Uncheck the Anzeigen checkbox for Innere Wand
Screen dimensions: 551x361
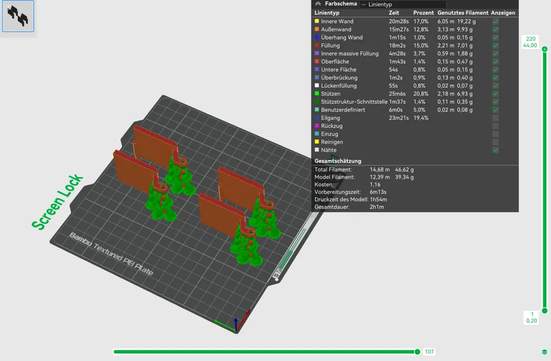[495, 21]
